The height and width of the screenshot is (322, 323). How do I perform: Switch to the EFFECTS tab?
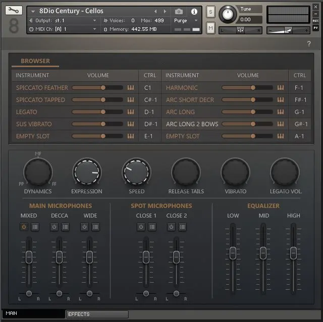[97, 314]
